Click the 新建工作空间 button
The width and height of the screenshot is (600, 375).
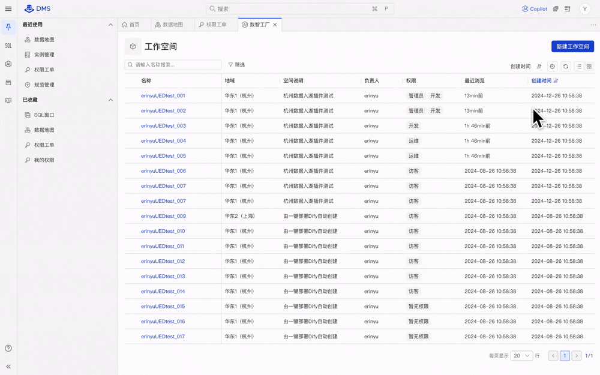[572, 46]
